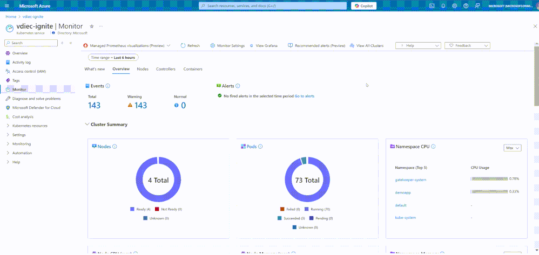The image size is (539, 255).
Task: Click the Refresh toolbar button
Action: click(190, 46)
